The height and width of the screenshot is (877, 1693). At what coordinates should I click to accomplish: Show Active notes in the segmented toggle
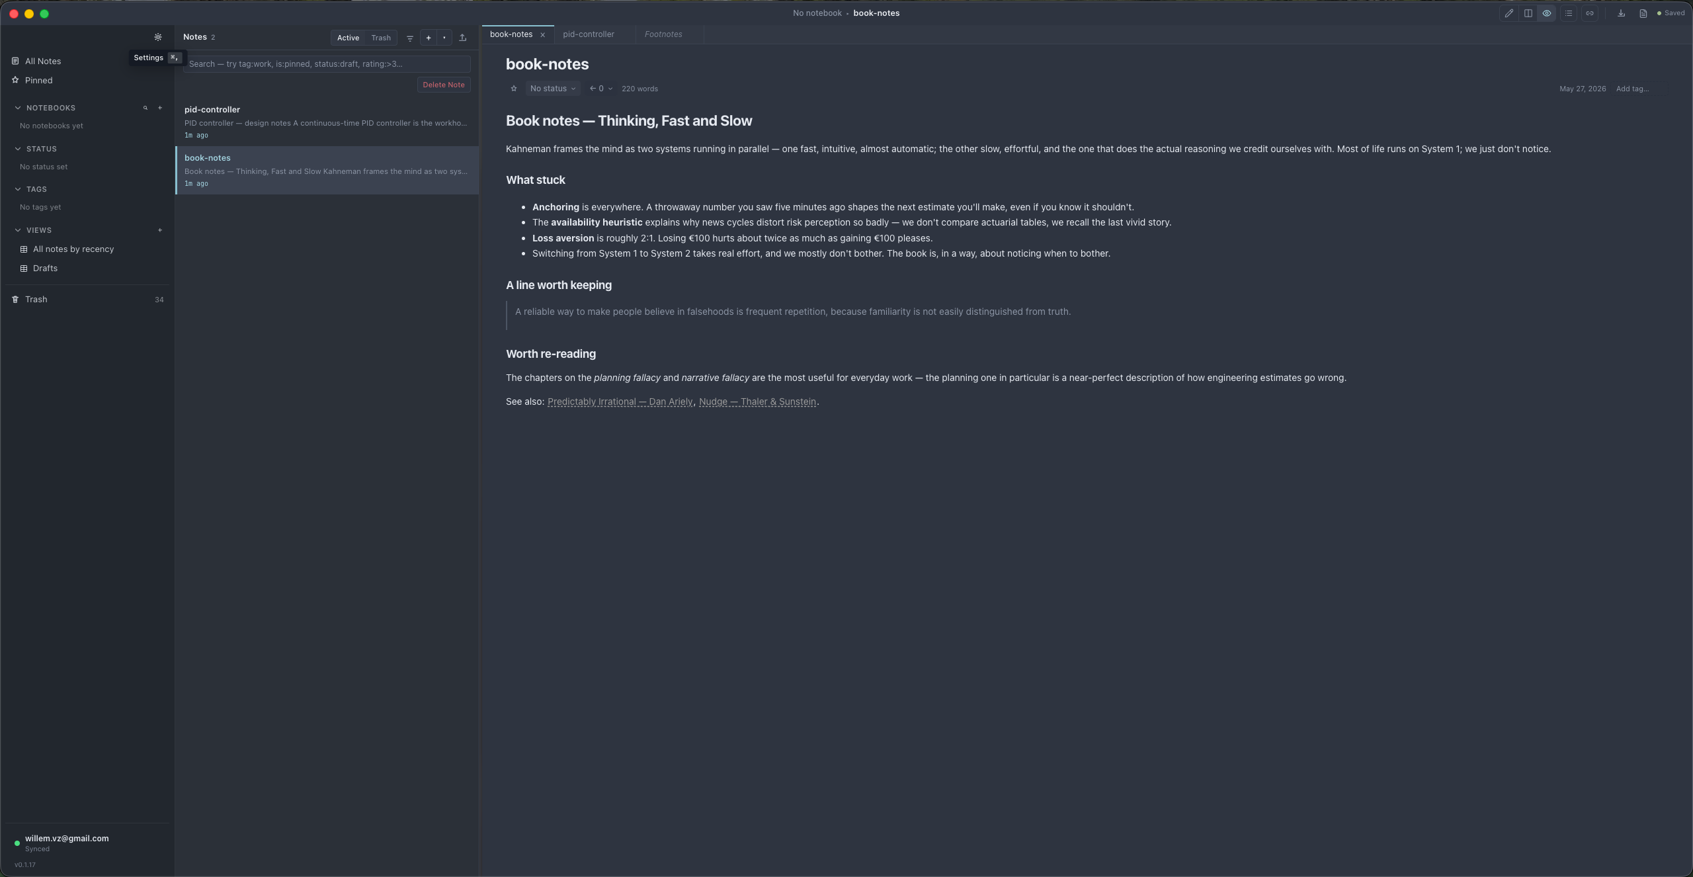[348, 38]
